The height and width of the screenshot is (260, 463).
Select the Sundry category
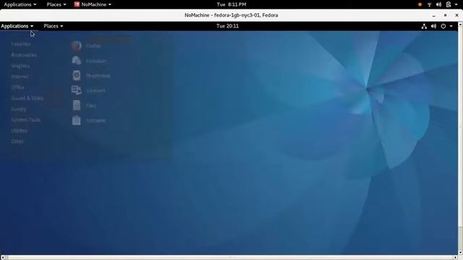tap(19, 109)
